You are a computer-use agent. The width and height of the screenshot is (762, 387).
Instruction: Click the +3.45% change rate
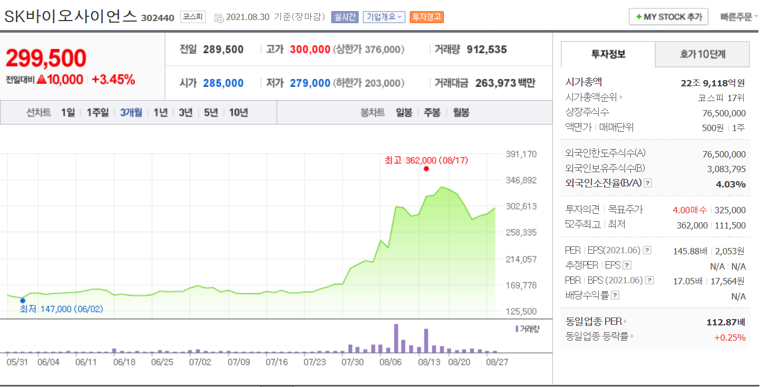[113, 80]
